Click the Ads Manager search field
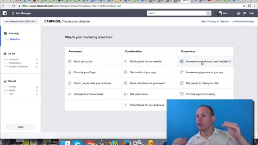This screenshot has height=145, width=258. point(176,13)
